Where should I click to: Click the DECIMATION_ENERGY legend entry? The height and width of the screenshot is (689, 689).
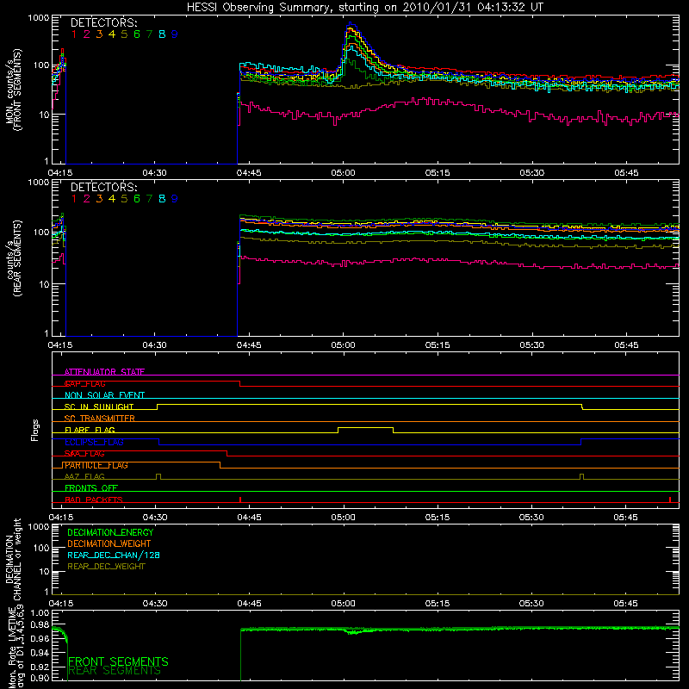110,532
